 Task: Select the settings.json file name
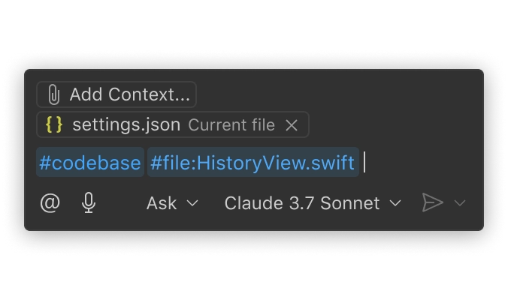click(125, 125)
